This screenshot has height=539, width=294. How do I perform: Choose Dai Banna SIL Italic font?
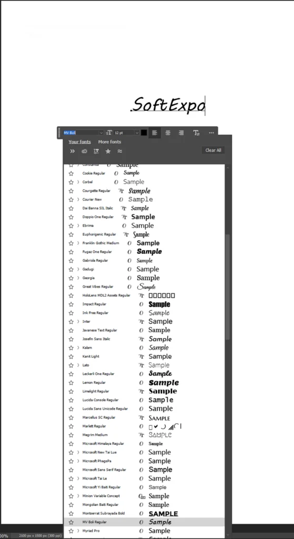coord(144,208)
